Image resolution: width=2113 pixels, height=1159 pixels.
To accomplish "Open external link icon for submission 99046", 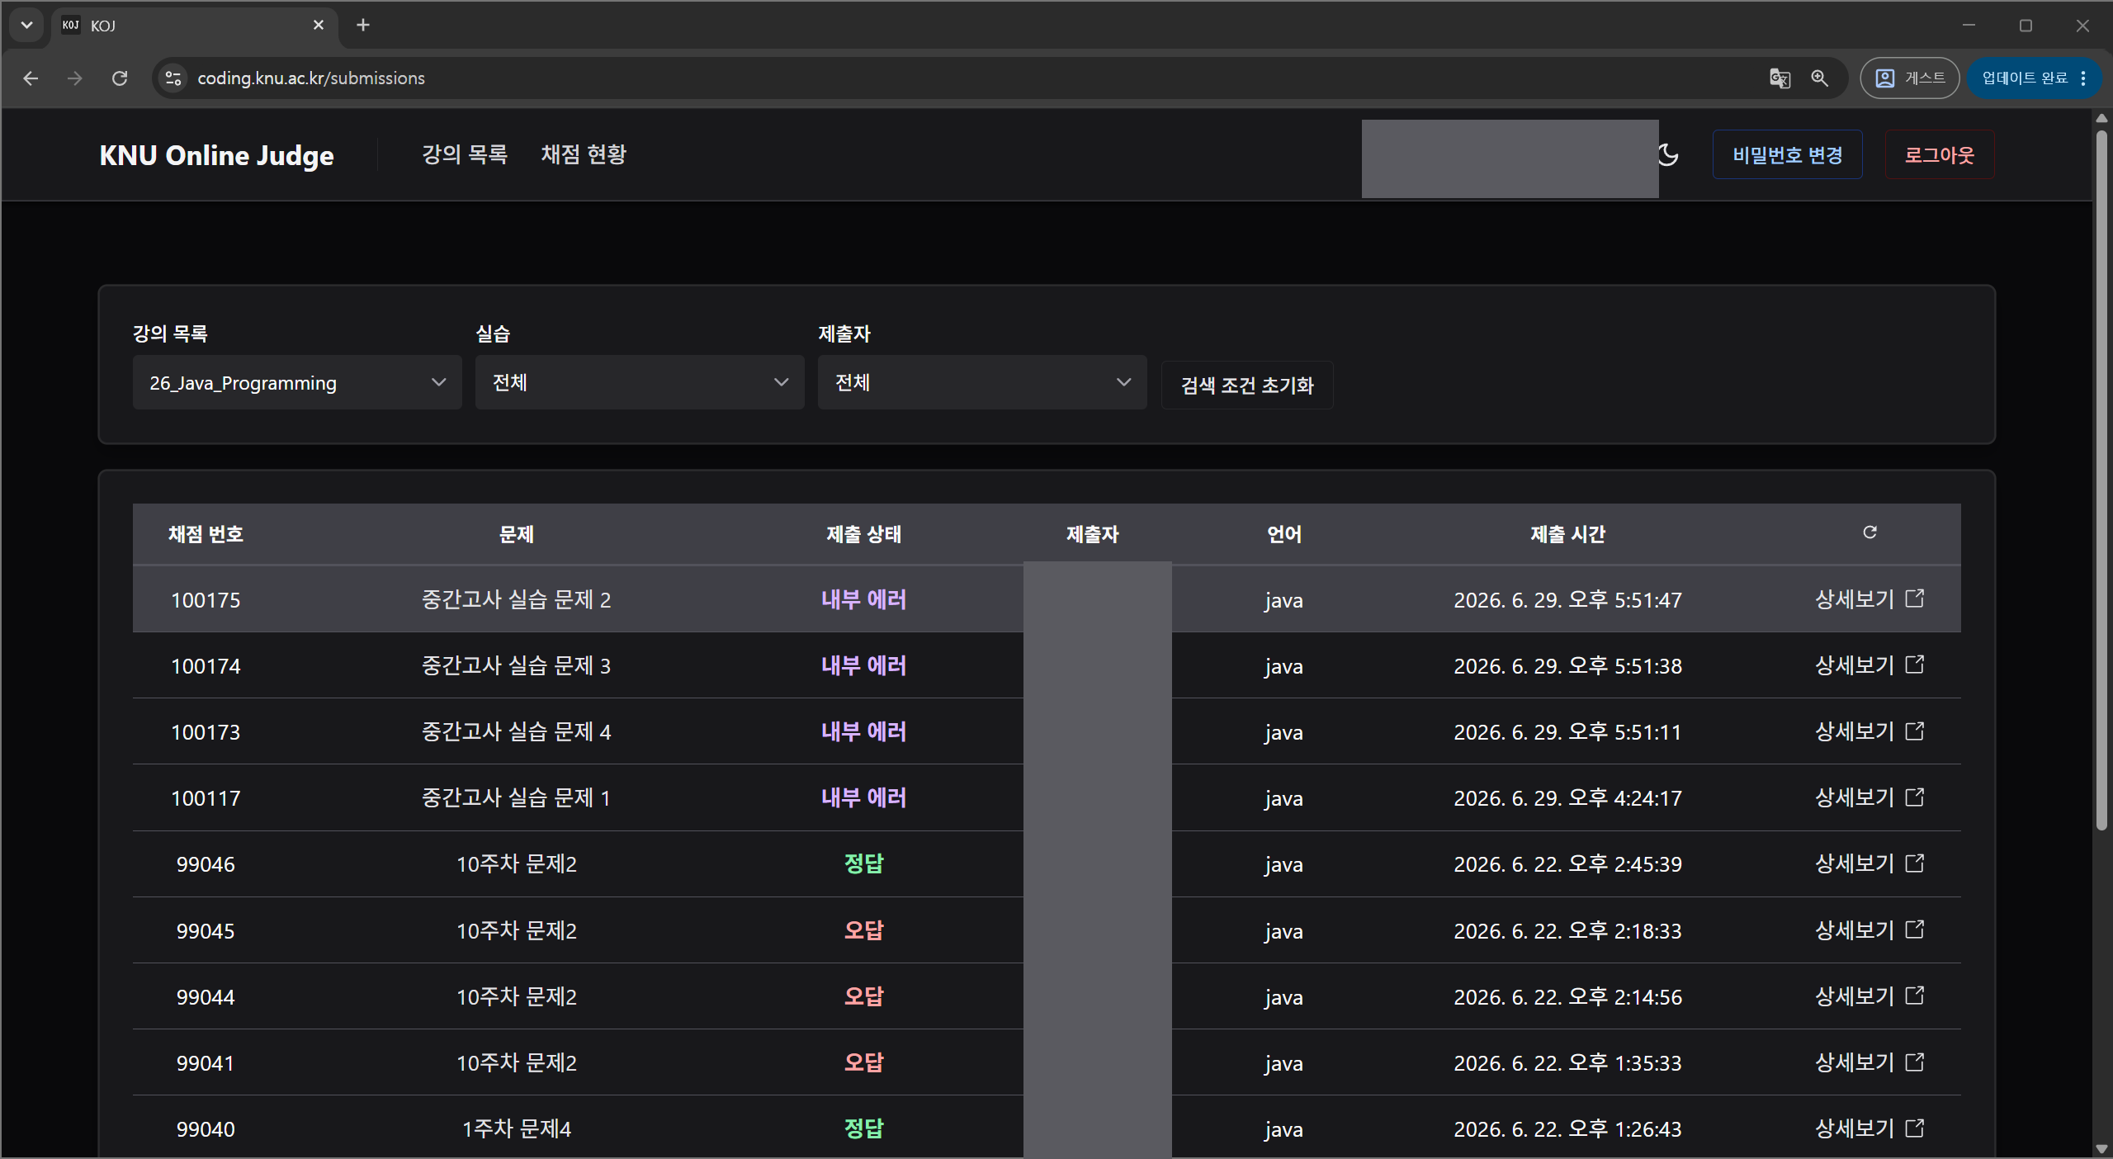I will 1915,863.
